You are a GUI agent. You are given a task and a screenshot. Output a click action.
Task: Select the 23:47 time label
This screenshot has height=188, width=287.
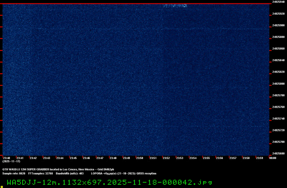coord(100,158)
